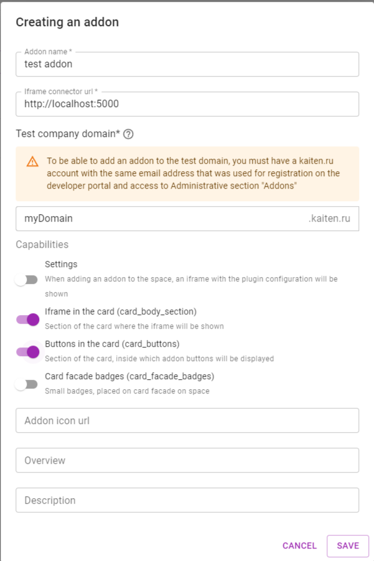Viewport: 374px width, 561px height.
Task: Click the SAVE button
Action: pyautogui.click(x=347, y=545)
